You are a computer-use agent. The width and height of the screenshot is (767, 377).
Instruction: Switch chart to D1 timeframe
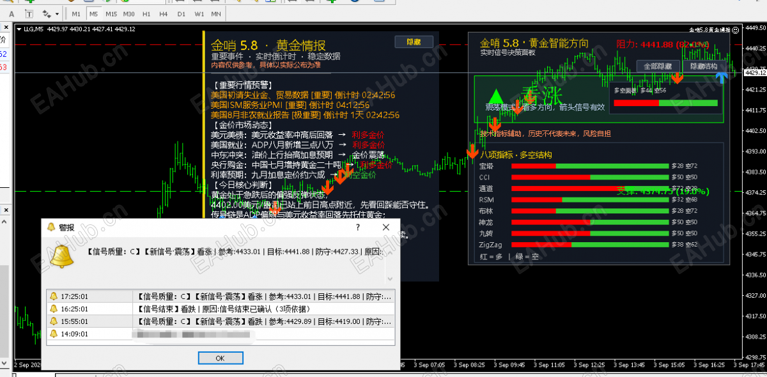(x=181, y=13)
